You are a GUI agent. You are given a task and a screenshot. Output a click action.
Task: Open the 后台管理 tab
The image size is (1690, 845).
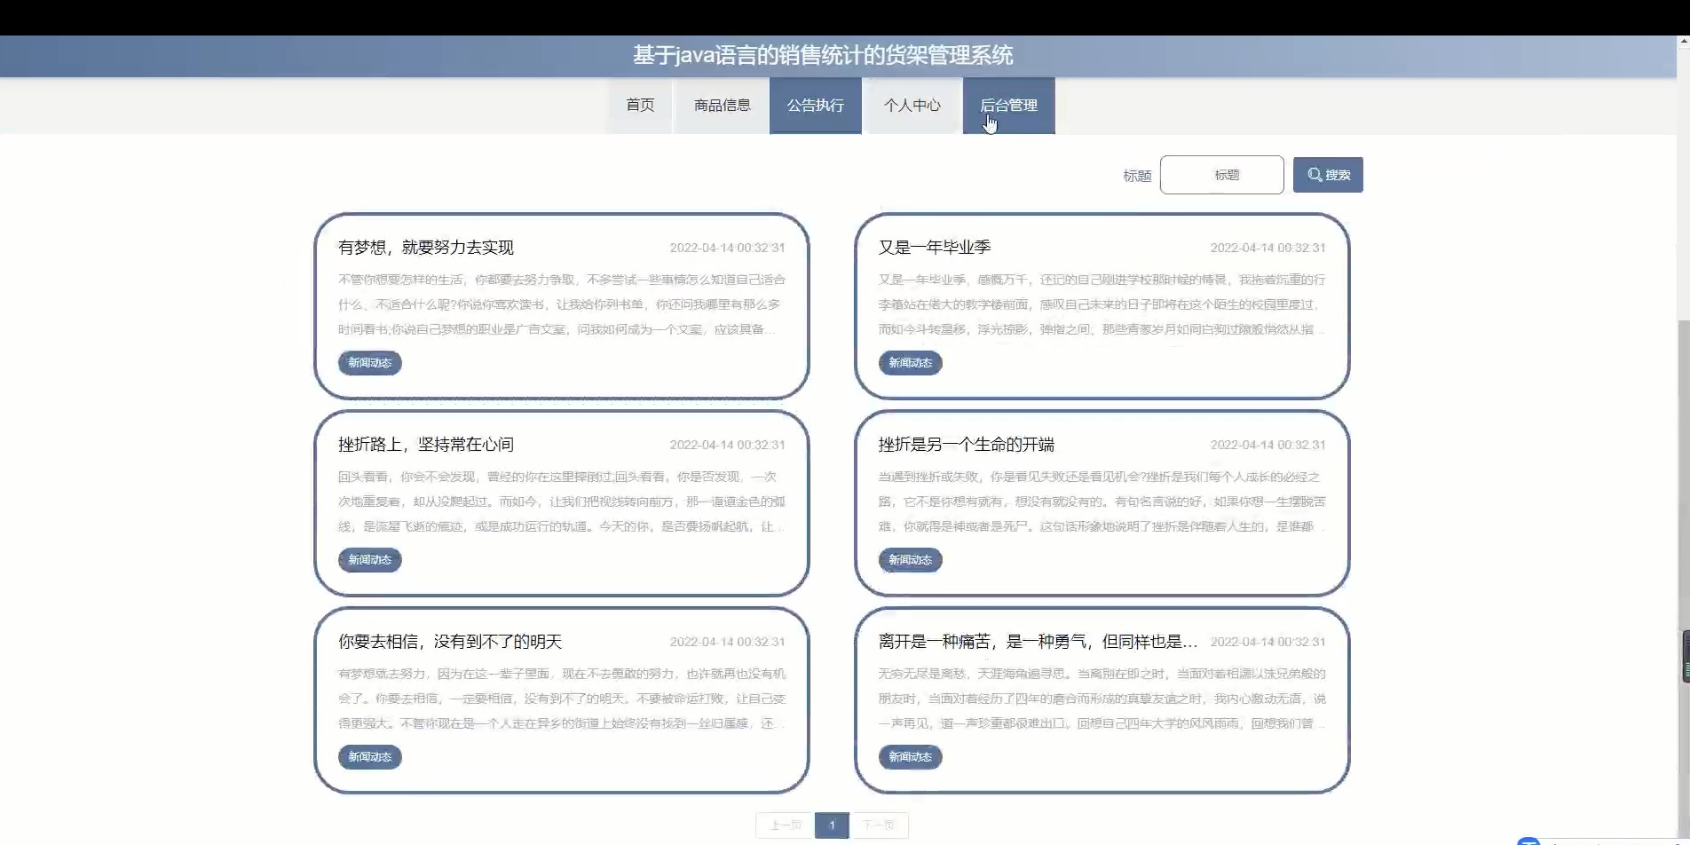point(1008,106)
